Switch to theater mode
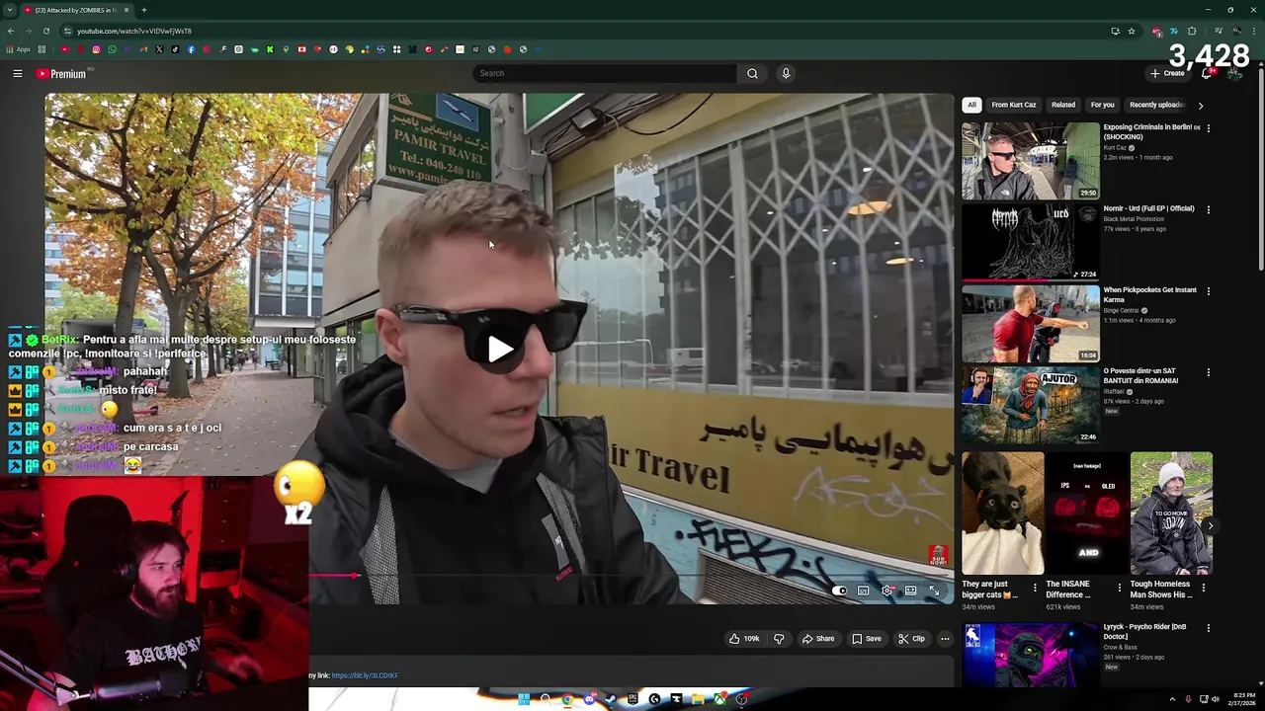The width and height of the screenshot is (1265, 711). click(910, 591)
